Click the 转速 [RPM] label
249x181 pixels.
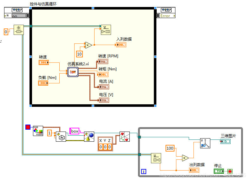click(x=108, y=56)
